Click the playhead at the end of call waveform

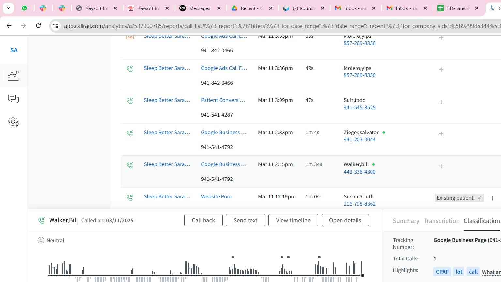(x=362, y=275)
